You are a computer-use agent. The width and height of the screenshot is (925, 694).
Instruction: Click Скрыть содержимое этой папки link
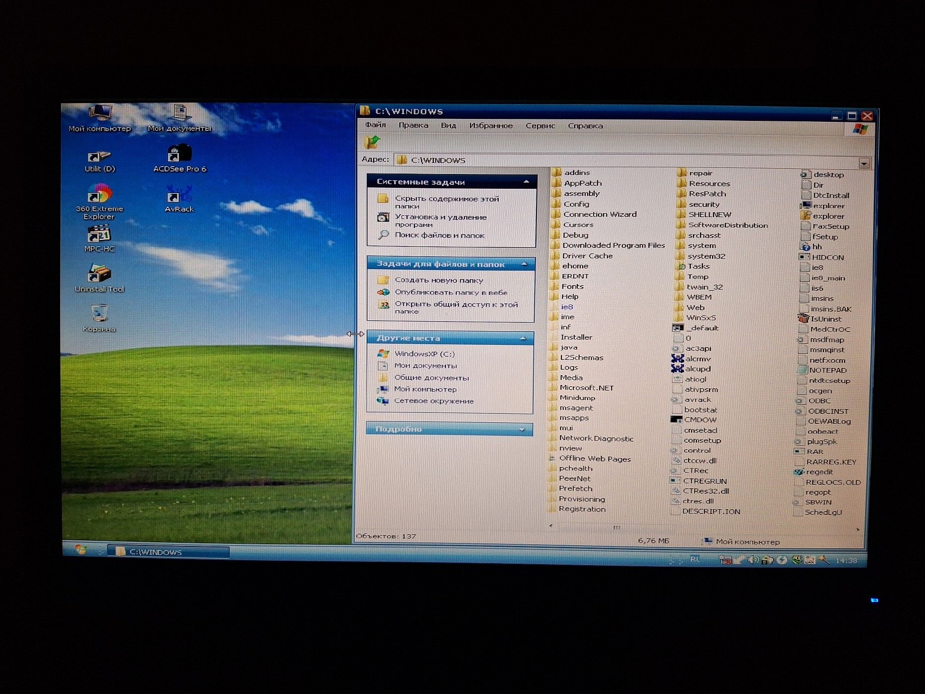coord(446,202)
